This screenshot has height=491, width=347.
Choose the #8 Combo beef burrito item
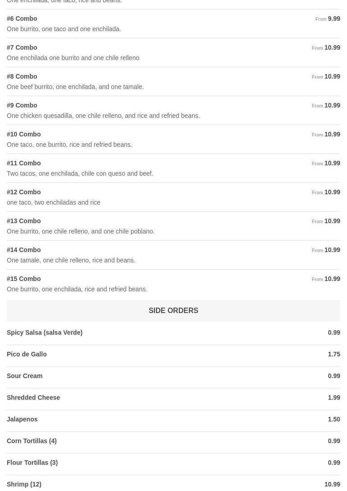(x=22, y=77)
